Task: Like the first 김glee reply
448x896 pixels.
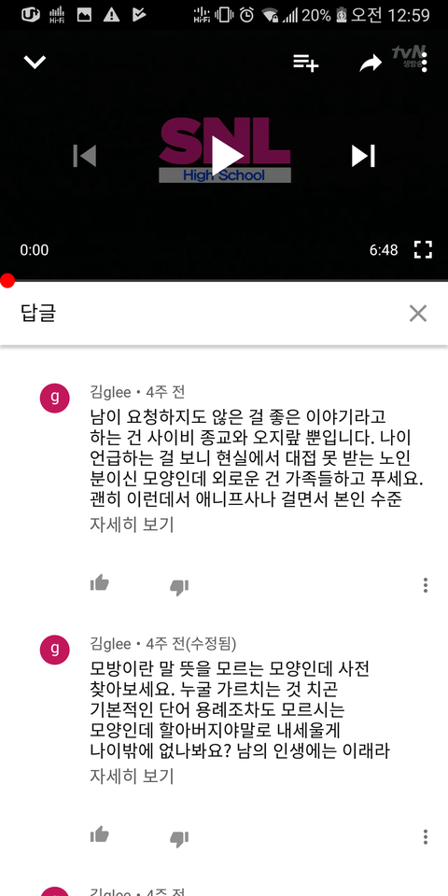Action: click(100, 583)
